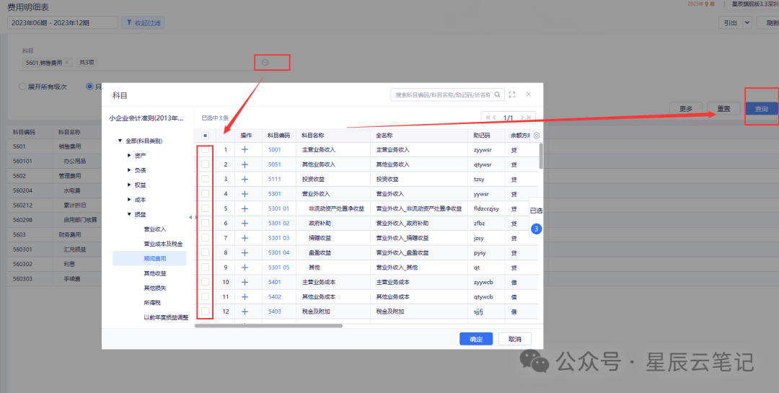Check the box for 投资收益 row
Image resolution: width=779 pixels, height=393 pixels.
(205, 179)
